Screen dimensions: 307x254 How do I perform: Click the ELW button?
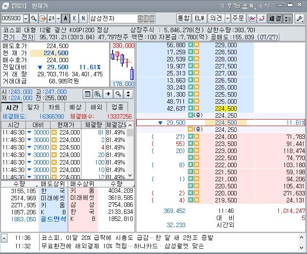199,19
